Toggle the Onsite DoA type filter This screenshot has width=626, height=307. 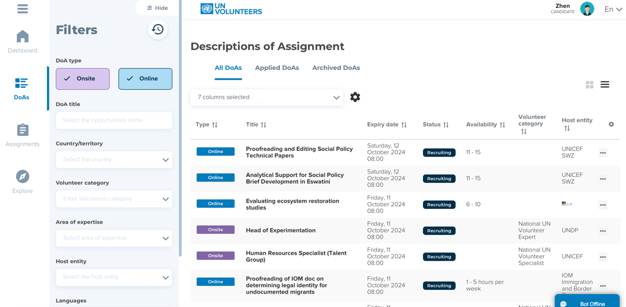83,79
